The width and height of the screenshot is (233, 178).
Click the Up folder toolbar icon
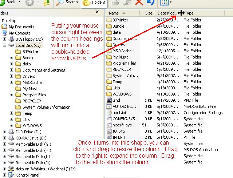[x=47, y=3]
